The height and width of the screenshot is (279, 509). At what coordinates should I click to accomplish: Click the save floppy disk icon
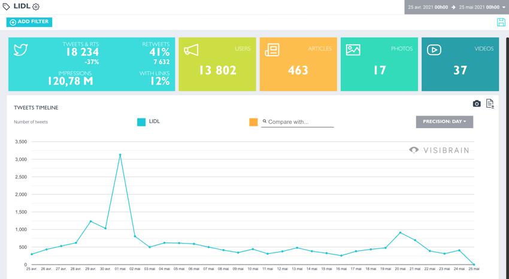click(501, 22)
